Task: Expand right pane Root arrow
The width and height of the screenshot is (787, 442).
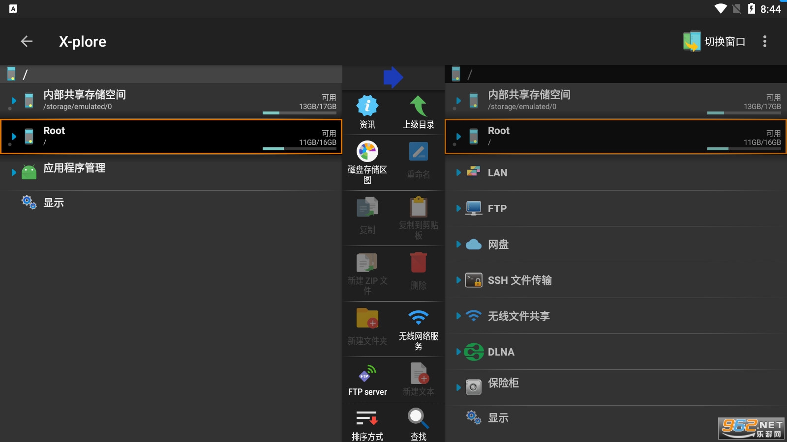Action: (x=458, y=137)
